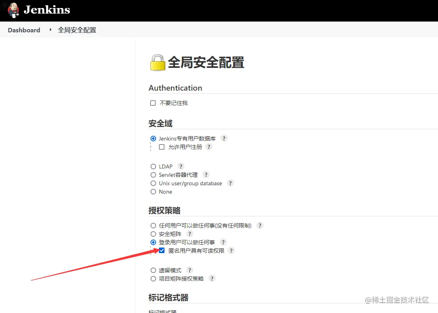Click the 安全域 section heading
The image size is (438, 313).
pyautogui.click(x=161, y=123)
